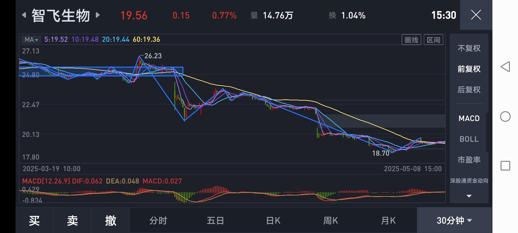
Task: Select 不复权 price adjustment option
Action: point(469,48)
